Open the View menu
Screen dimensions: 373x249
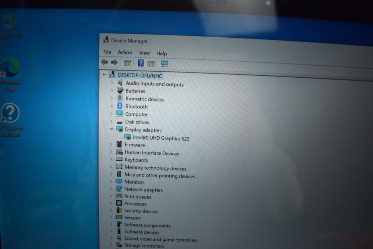click(x=144, y=53)
